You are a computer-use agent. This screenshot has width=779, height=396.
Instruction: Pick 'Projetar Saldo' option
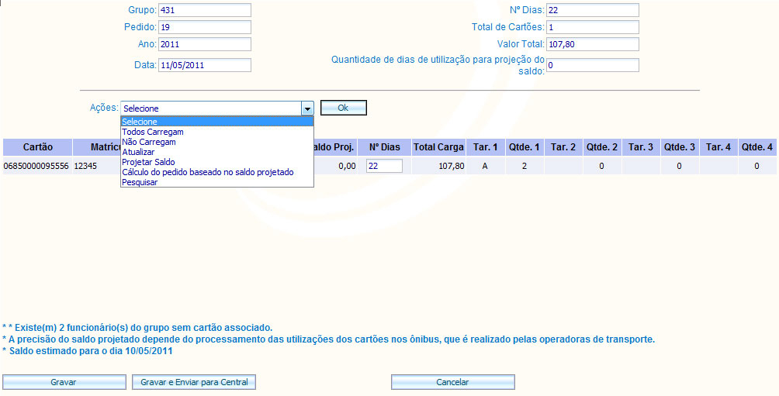pos(148,163)
